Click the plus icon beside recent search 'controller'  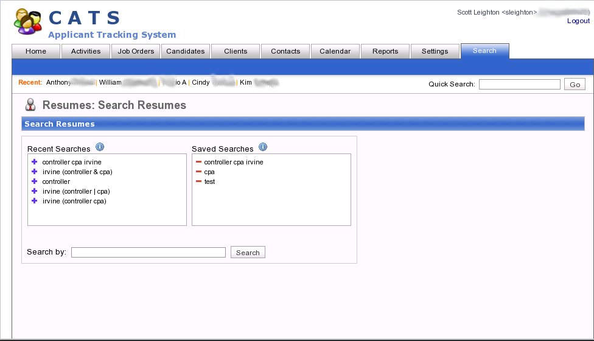(35, 181)
